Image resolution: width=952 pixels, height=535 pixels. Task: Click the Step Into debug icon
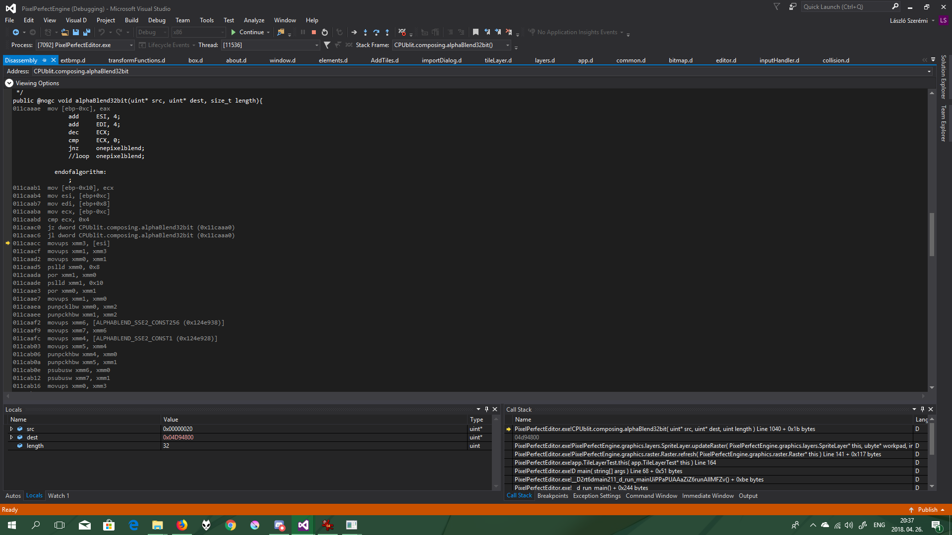pos(365,32)
